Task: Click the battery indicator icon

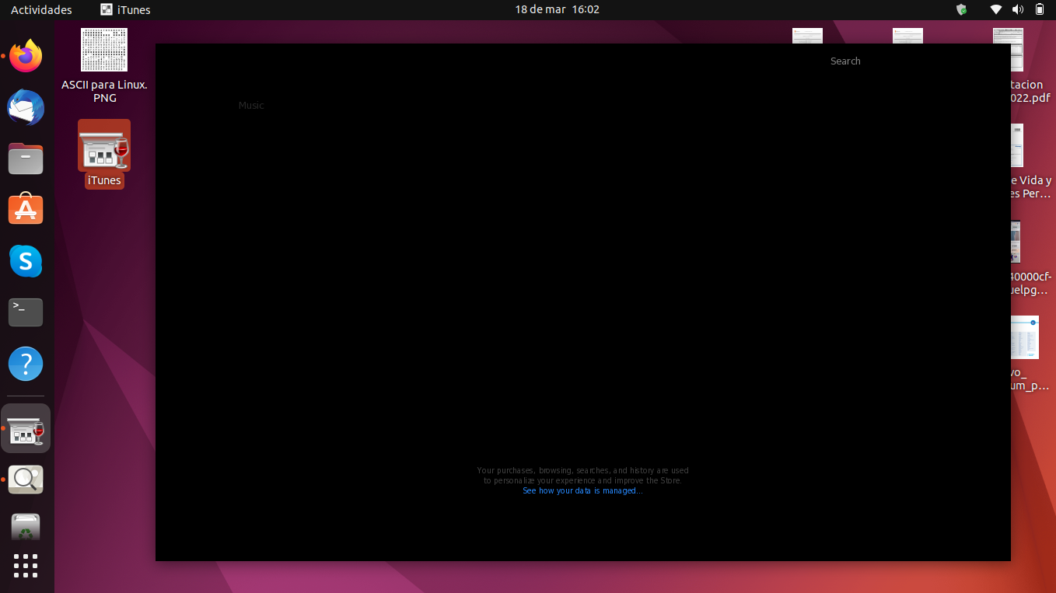Action: pyautogui.click(x=1040, y=9)
